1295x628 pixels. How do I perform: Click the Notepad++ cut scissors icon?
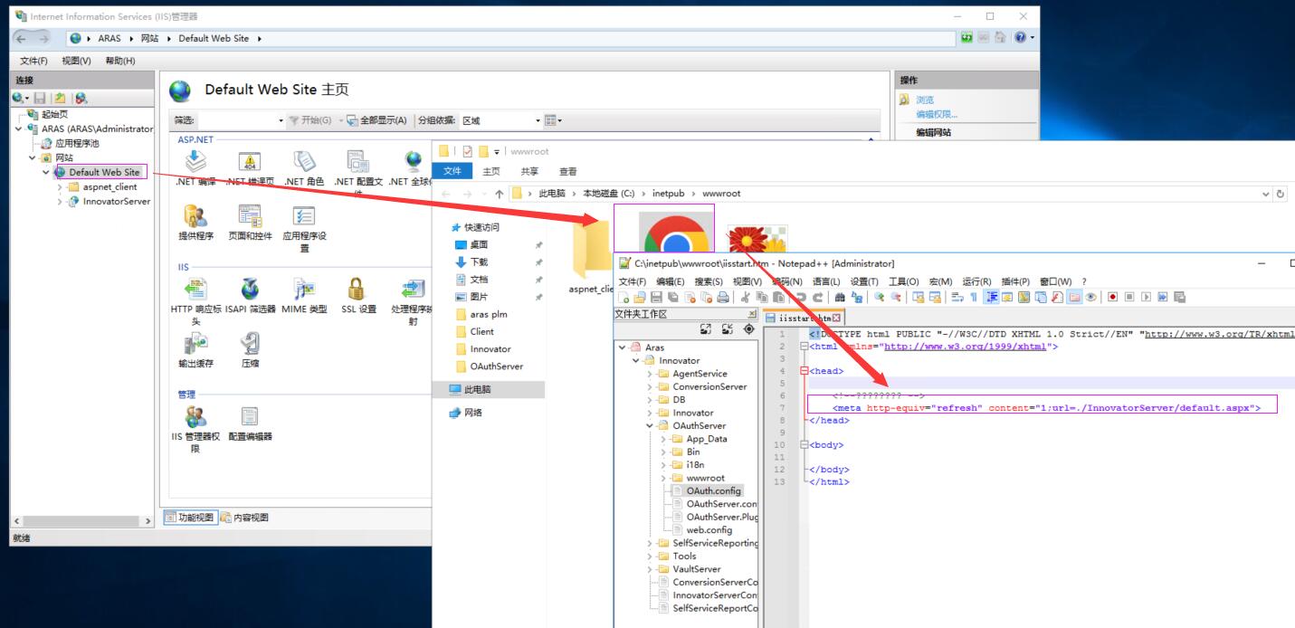[743, 297]
